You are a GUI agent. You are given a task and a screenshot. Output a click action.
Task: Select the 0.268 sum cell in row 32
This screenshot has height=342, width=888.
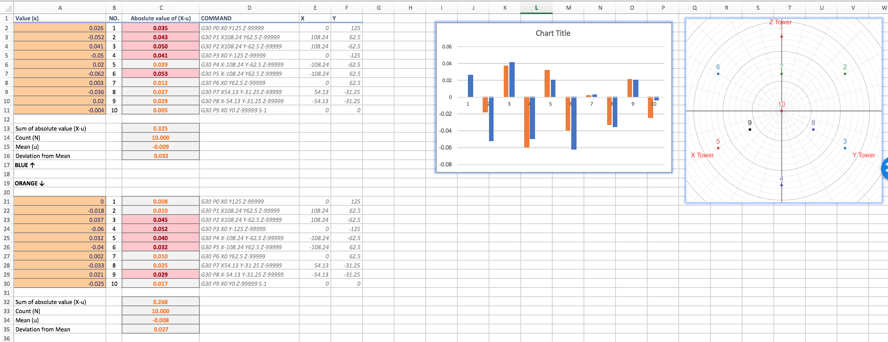(161, 302)
